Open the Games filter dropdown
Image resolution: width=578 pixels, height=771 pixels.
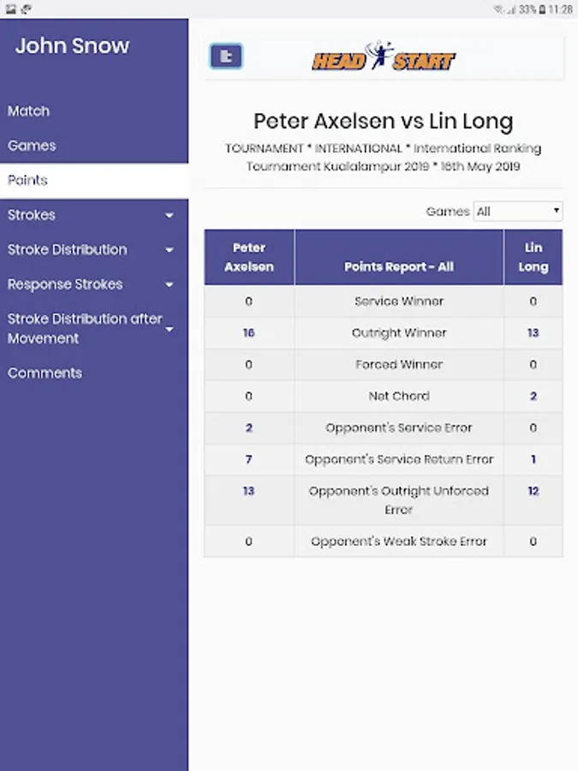[x=518, y=212]
